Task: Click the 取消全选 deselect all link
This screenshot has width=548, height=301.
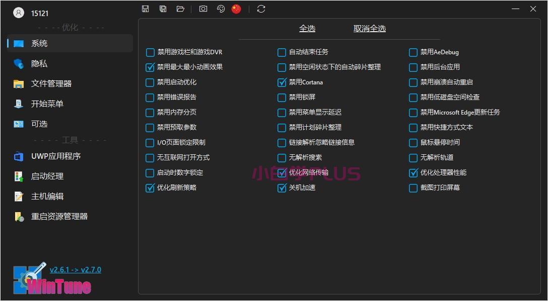Action: tap(369, 29)
